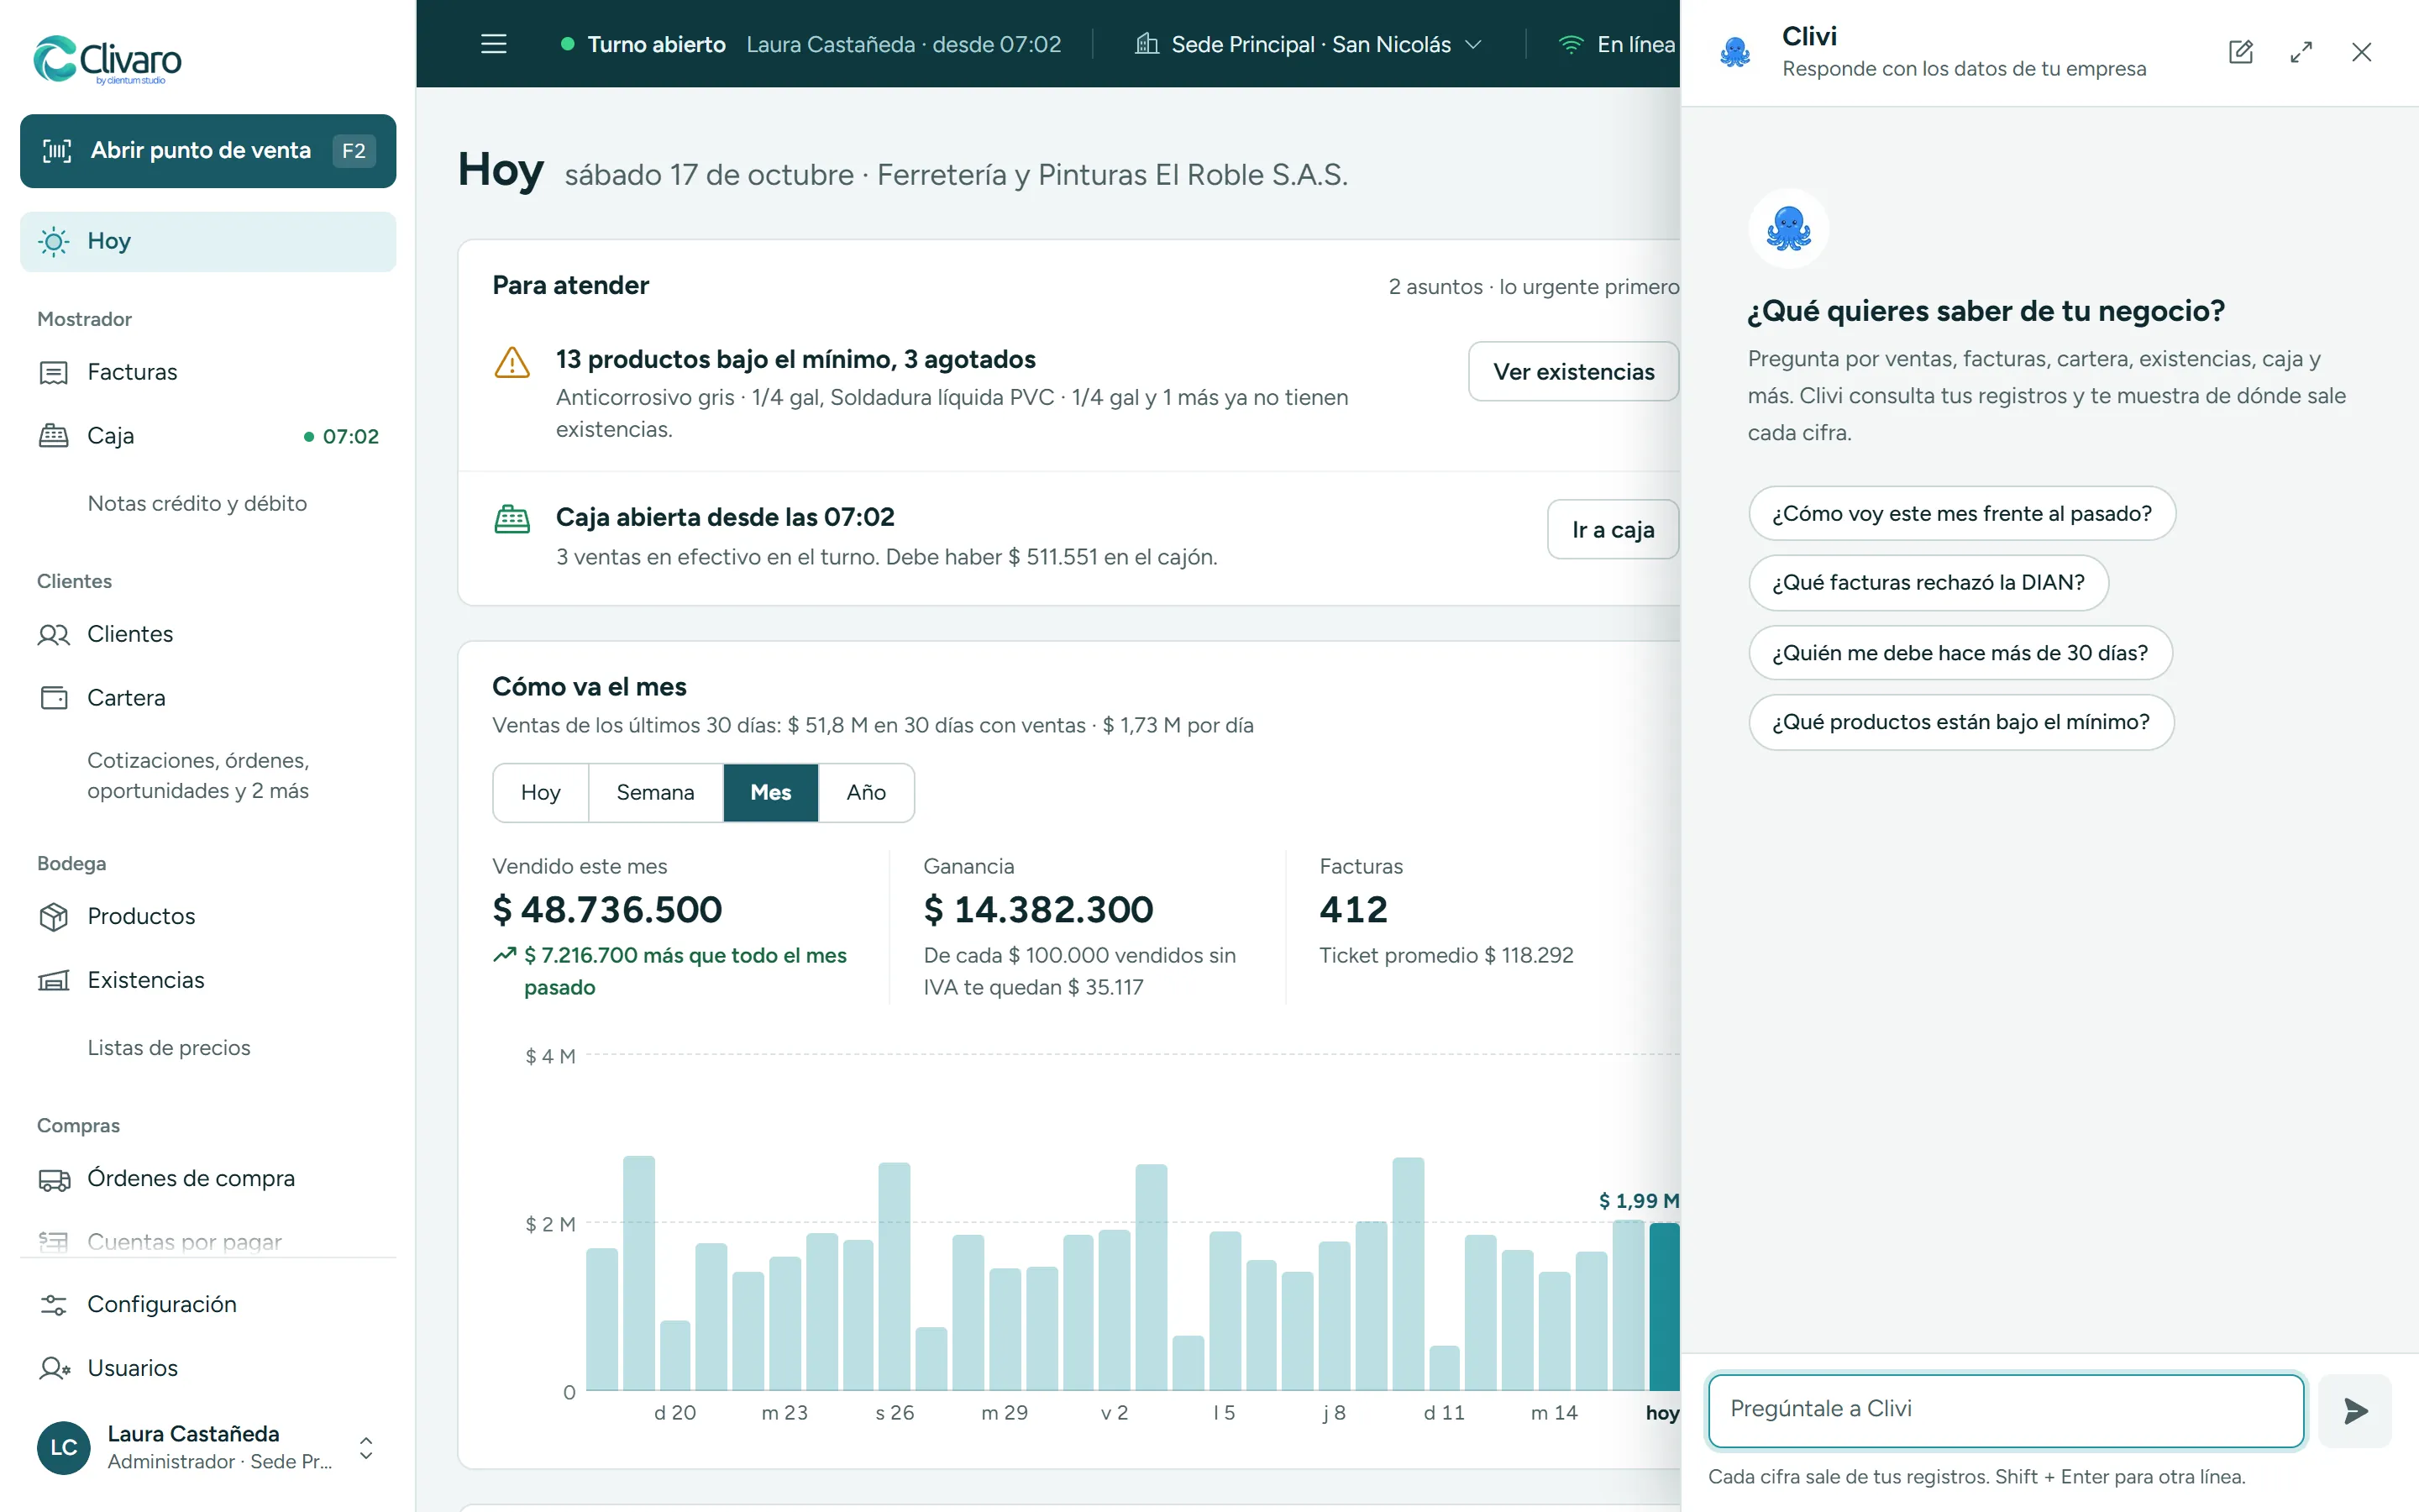Open Existencias in the sidebar
Image resolution: width=2419 pixels, height=1512 pixels.
[x=208, y=980]
